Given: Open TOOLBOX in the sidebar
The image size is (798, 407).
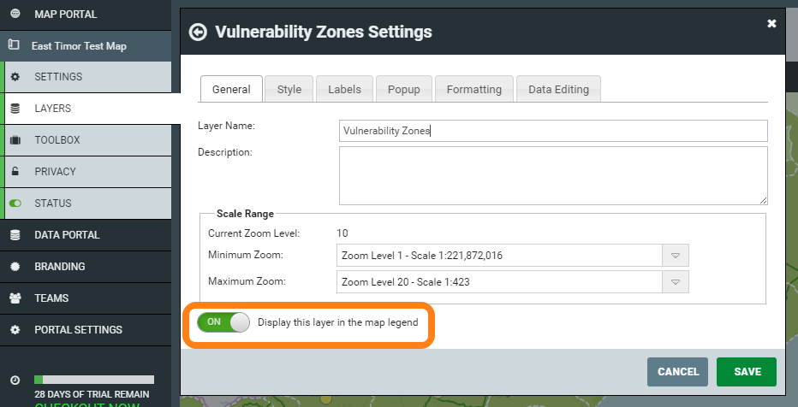Looking at the screenshot, I should [x=87, y=139].
